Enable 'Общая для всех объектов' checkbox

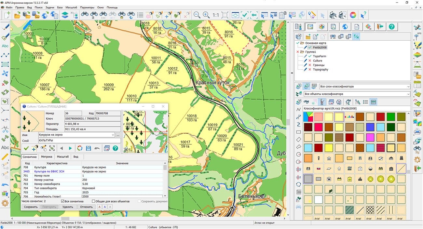[94, 201]
